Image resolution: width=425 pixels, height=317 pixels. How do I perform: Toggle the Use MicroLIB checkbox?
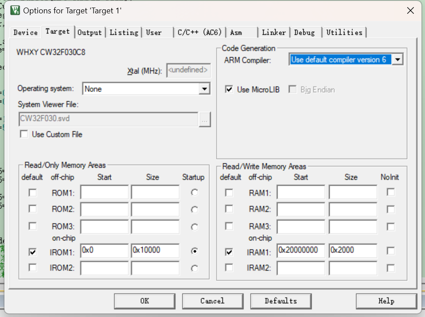(x=229, y=89)
